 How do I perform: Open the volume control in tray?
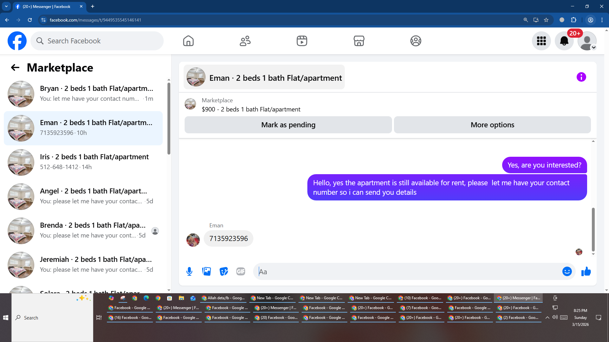555,317
